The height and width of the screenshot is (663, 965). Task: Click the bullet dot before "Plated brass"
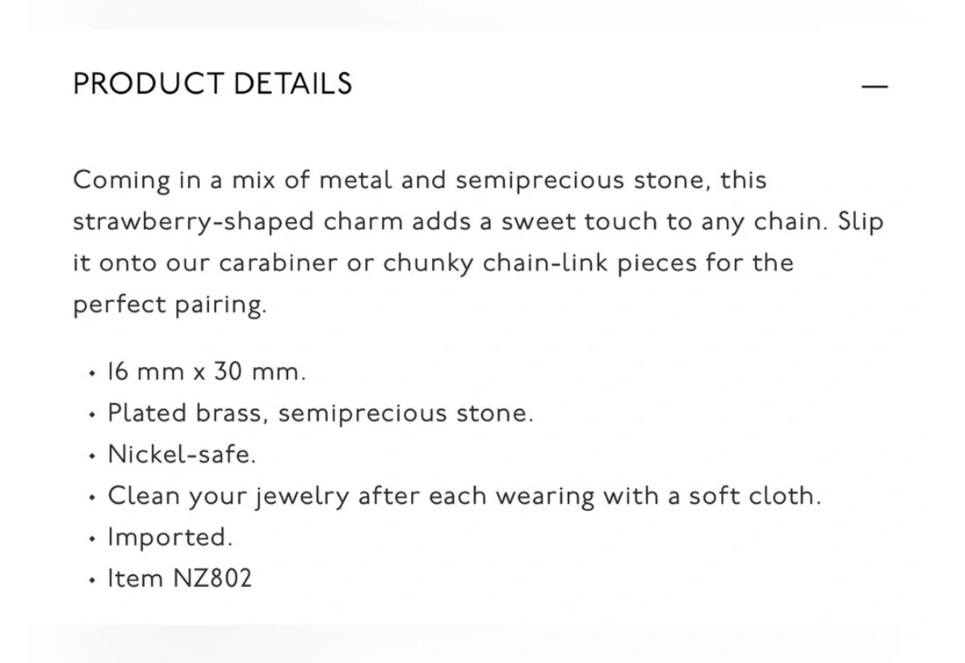93,414
